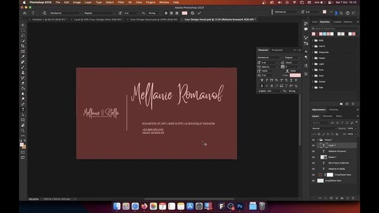The height and width of the screenshot is (213, 379).
Task: Open Photoshop from the Dock
Action: (240, 206)
